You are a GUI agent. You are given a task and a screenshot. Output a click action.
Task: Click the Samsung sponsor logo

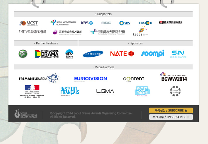pyautogui.click(x=93, y=54)
